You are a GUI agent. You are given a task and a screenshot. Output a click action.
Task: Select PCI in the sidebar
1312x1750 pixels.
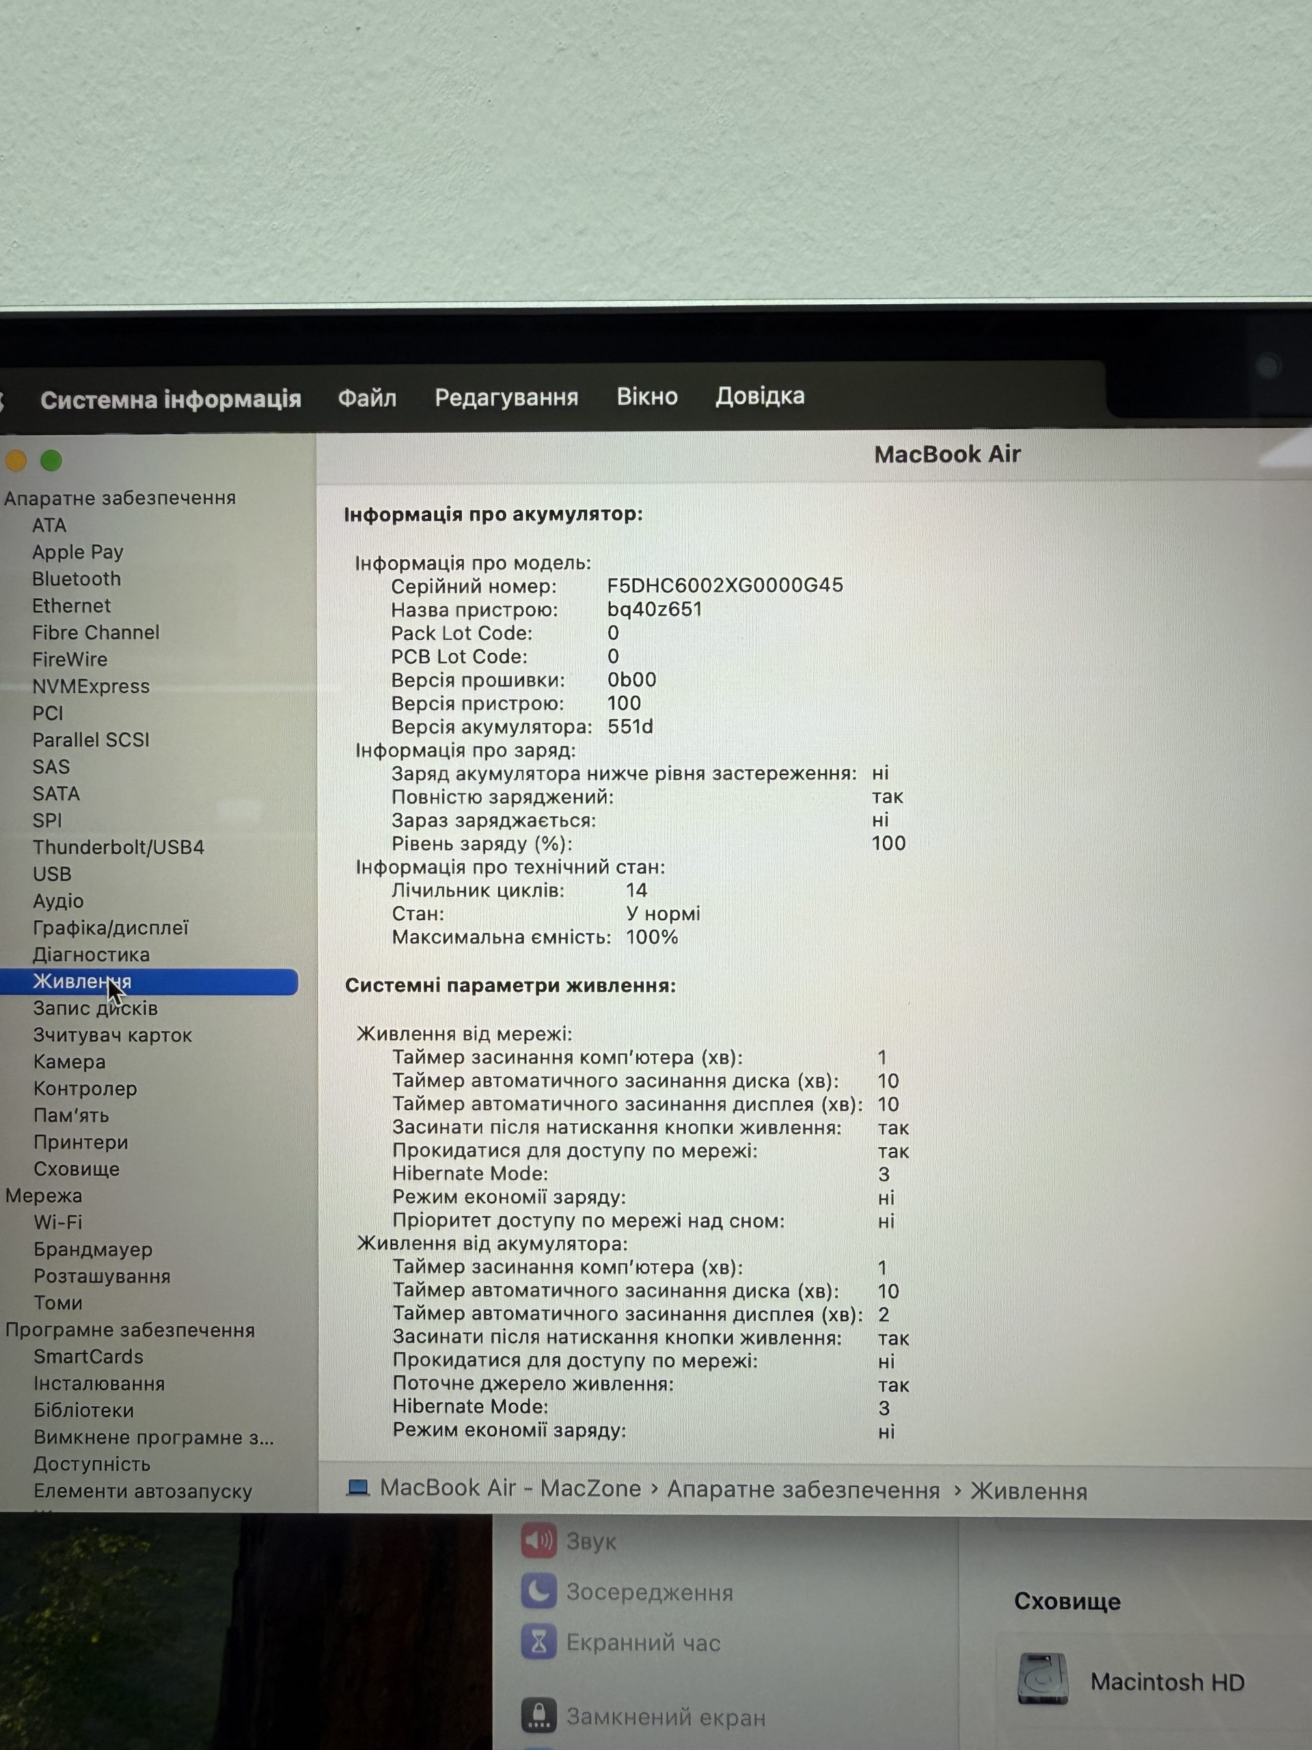coord(47,714)
